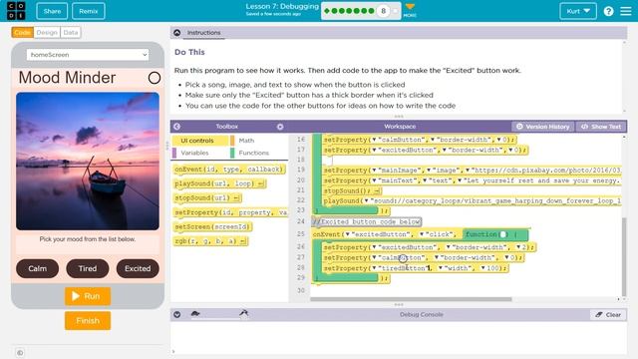Open line 28 value 100 dropdown

pyautogui.click(x=482, y=268)
